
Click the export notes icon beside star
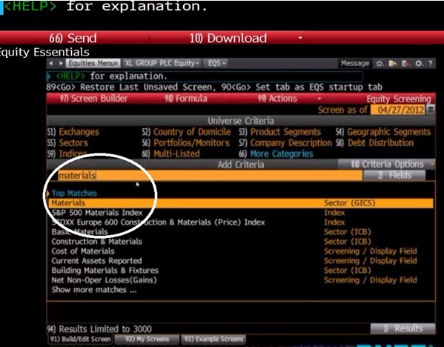click(x=392, y=64)
